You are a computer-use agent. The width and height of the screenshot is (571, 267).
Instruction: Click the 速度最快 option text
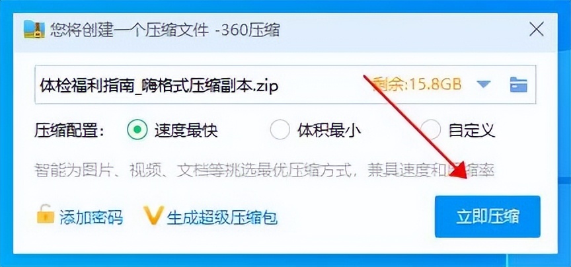186,130
